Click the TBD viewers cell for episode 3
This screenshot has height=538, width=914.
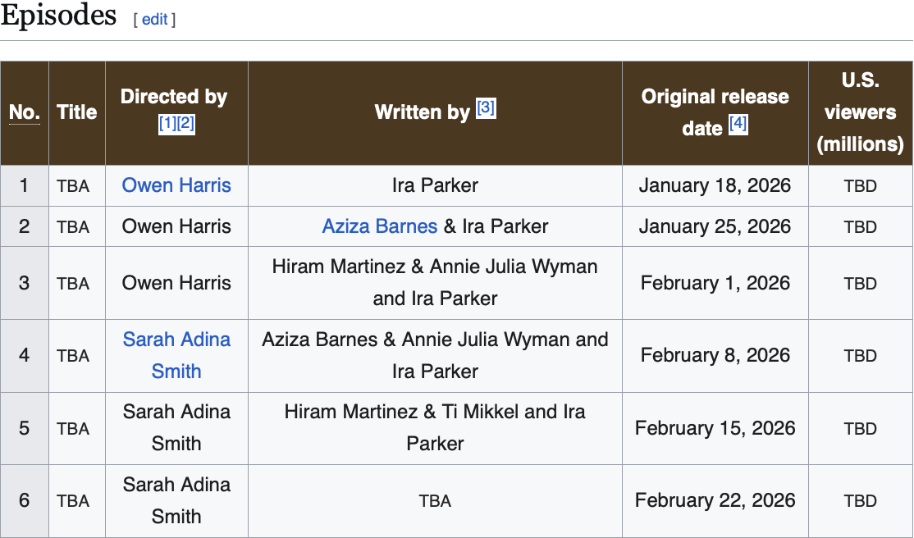861,283
